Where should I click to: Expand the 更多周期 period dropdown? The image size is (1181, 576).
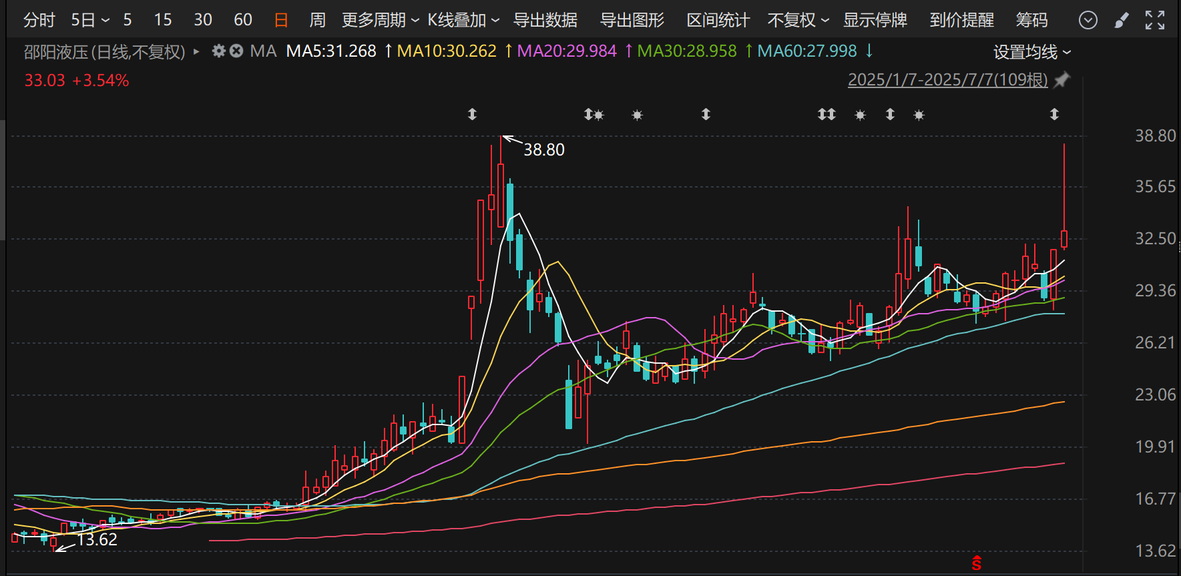tap(380, 21)
